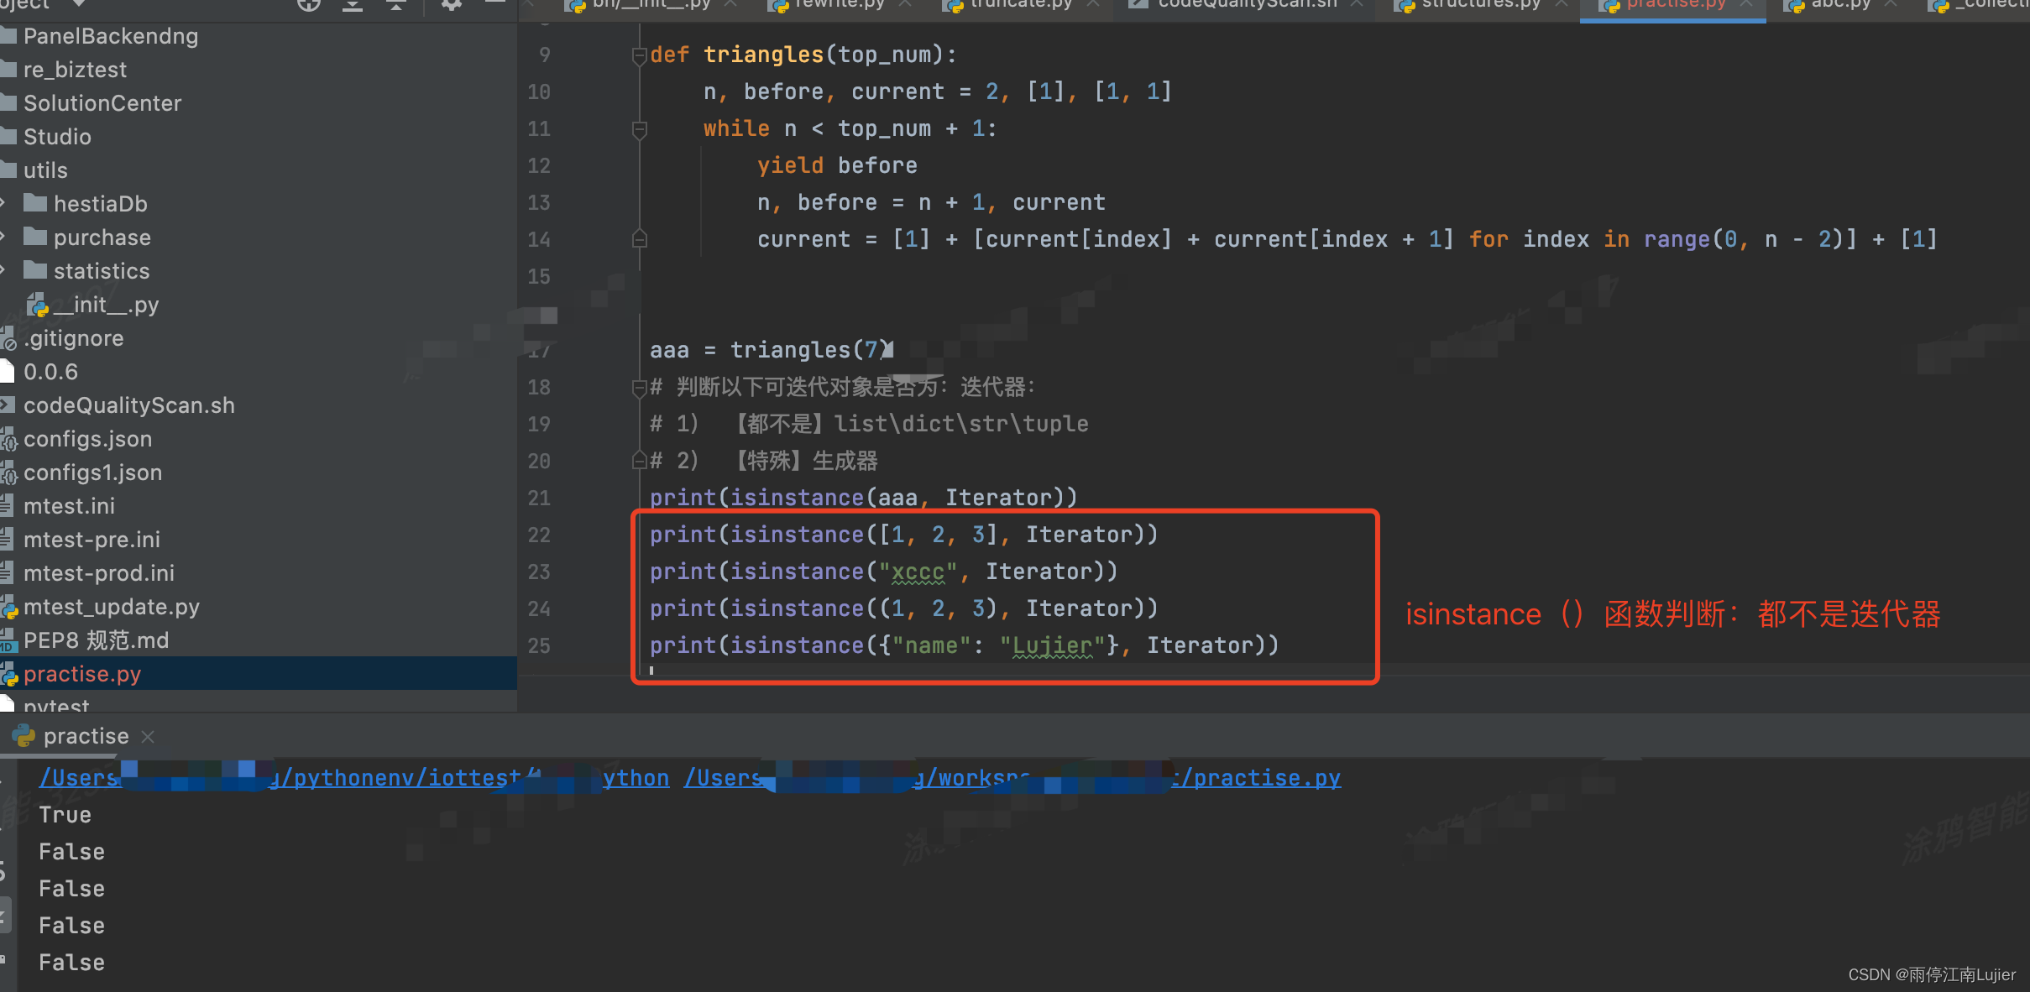The height and width of the screenshot is (992, 2030).
Task: Click the line with isinstance([1, 2, 3], Iterator)
Action: pos(903,535)
